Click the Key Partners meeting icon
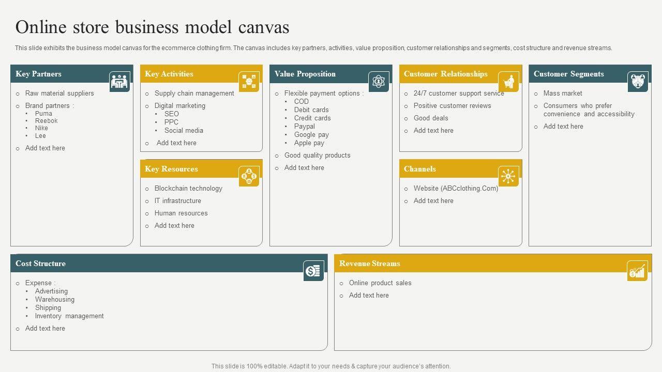 pos(119,82)
